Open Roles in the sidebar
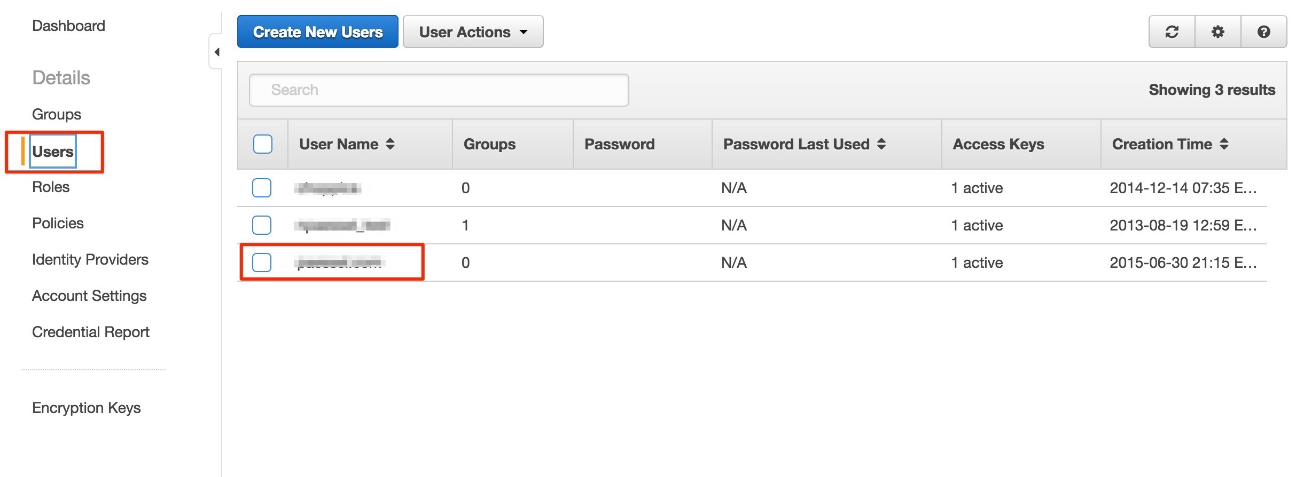This screenshot has width=1296, height=477. tap(51, 187)
